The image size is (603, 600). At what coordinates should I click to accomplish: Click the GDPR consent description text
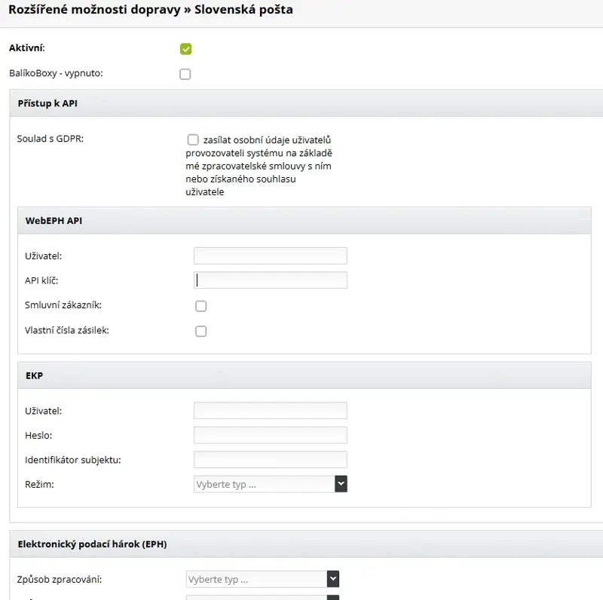click(259, 166)
